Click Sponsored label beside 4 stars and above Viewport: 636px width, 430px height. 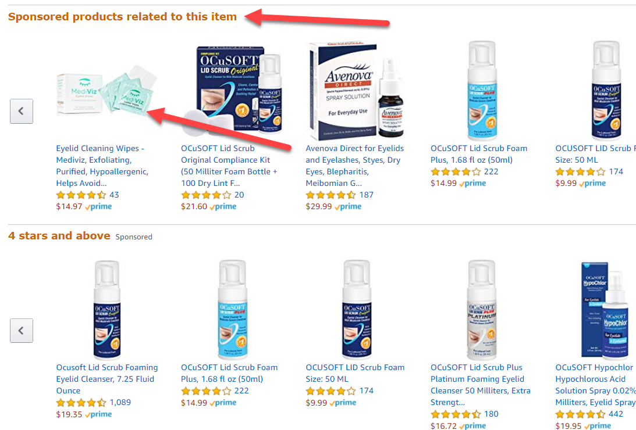coord(134,237)
